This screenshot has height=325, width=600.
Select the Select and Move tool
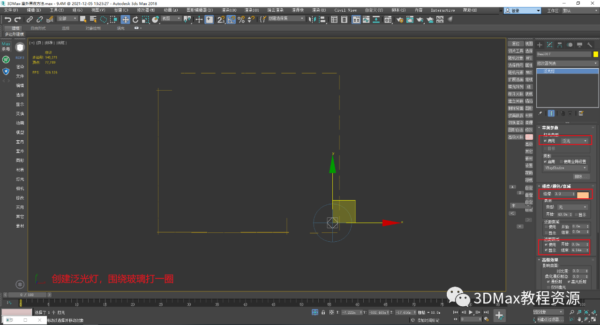tap(126, 20)
